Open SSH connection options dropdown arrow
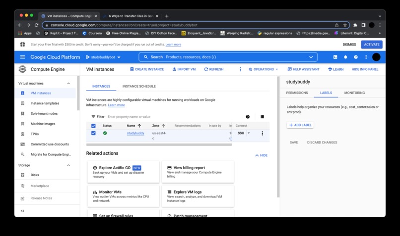Viewport: 400px width, 236px height. point(249,133)
